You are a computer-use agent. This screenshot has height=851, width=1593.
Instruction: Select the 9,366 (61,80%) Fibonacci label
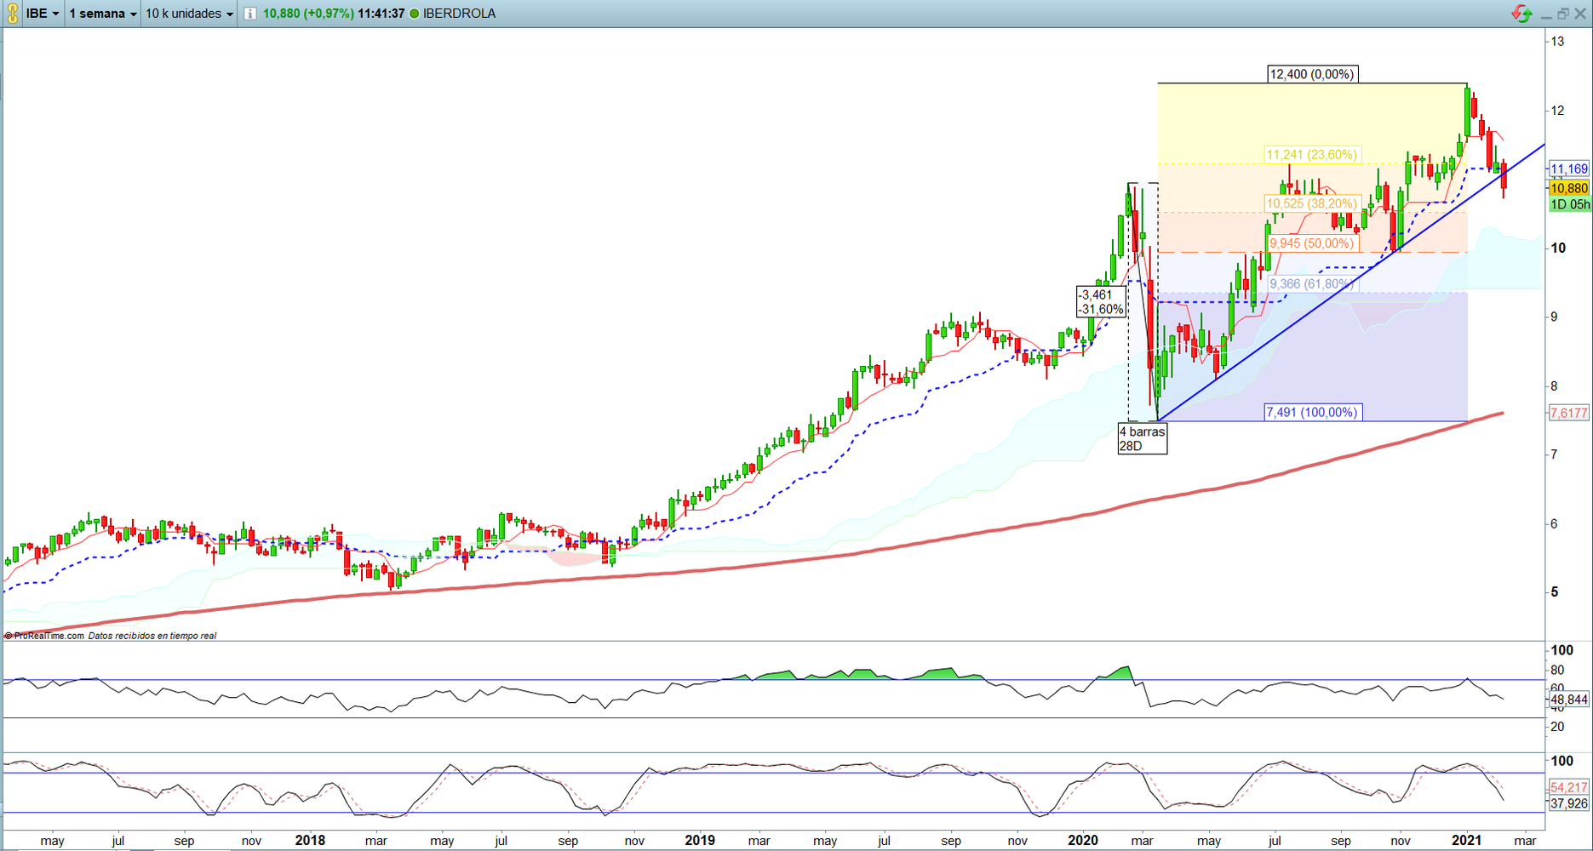point(1311,284)
